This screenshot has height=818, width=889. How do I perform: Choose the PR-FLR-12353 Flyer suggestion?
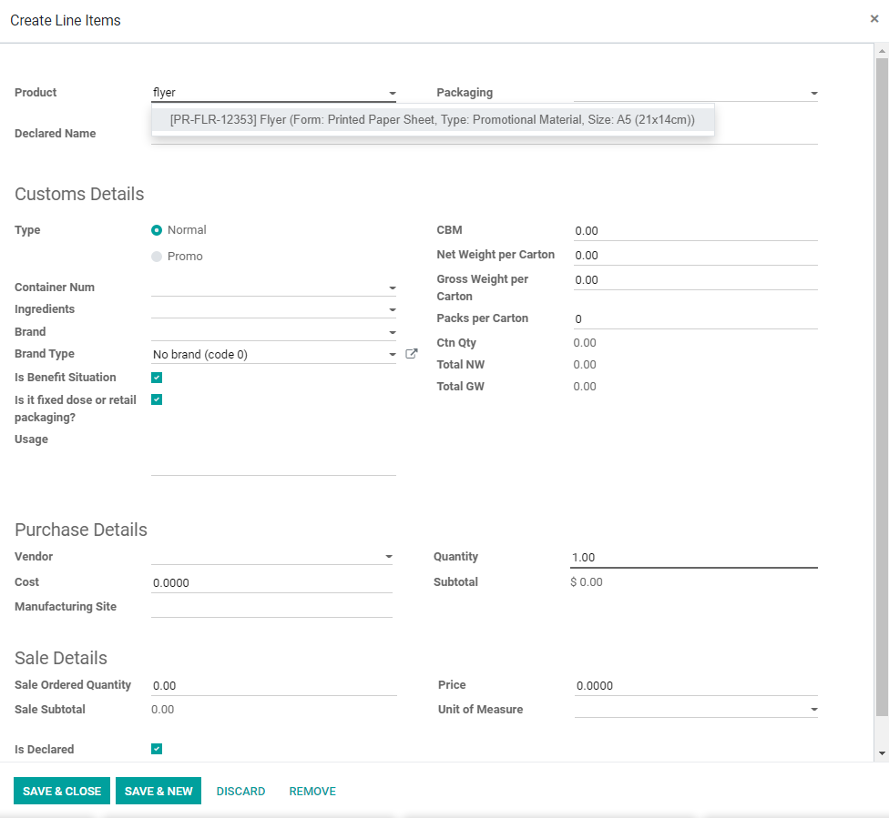(x=433, y=119)
